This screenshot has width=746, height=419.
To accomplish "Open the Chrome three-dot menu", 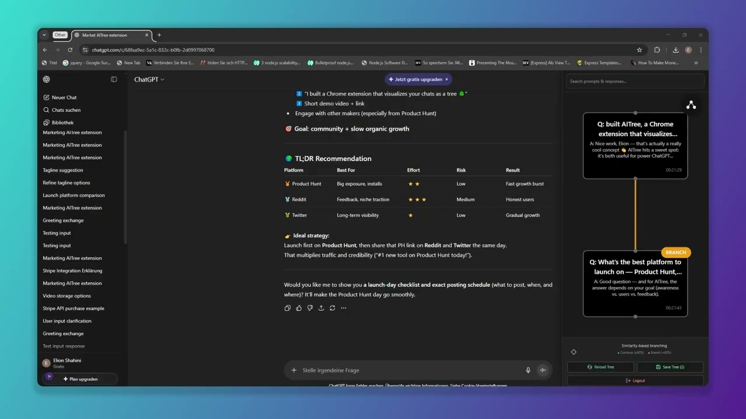I will 701,50.
